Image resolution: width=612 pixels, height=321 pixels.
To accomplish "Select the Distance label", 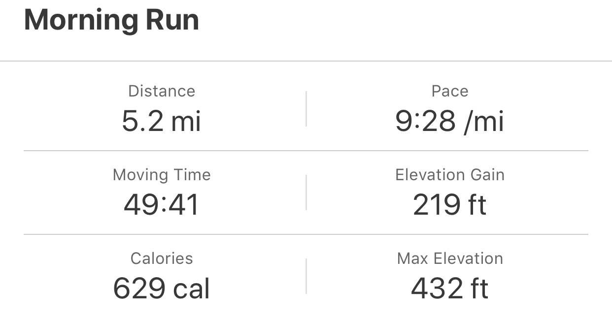I will tap(162, 91).
